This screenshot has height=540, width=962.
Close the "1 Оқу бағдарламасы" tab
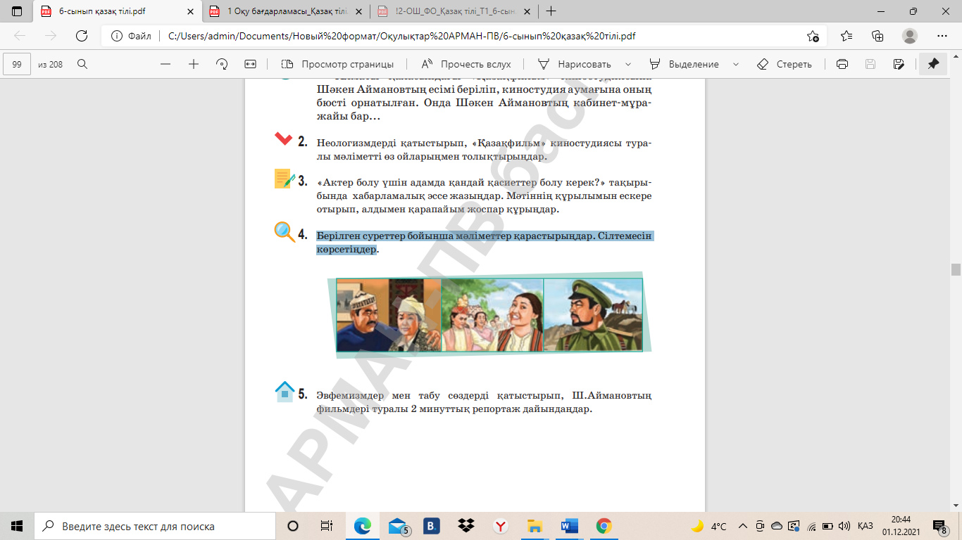[x=358, y=11]
